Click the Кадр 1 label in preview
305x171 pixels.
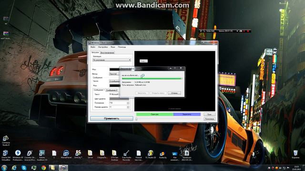143,61
